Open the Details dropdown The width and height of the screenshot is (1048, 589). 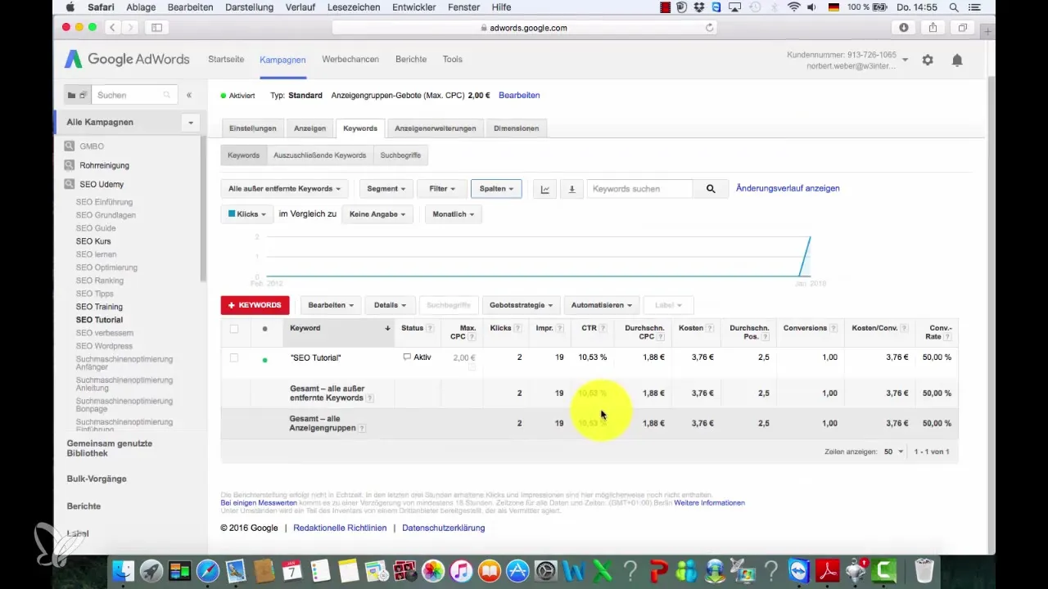(390, 305)
